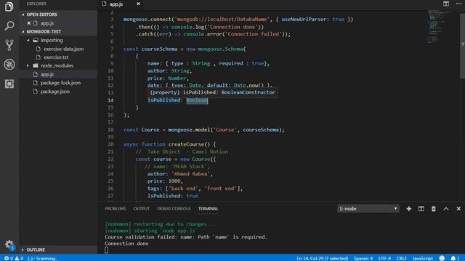Change language mode via JavaScript
Viewport: 465px width, 261px height.
click(423, 258)
